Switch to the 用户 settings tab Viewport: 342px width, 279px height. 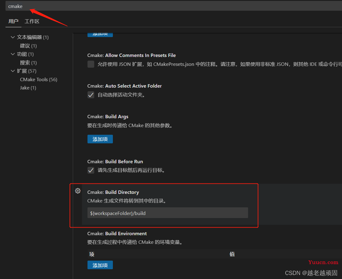tap(13, 21)
